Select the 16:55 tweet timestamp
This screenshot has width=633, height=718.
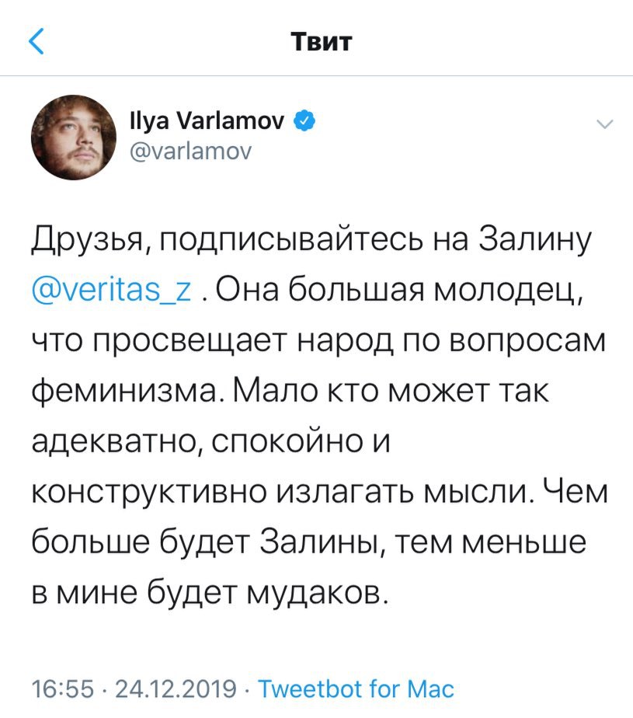63,688
